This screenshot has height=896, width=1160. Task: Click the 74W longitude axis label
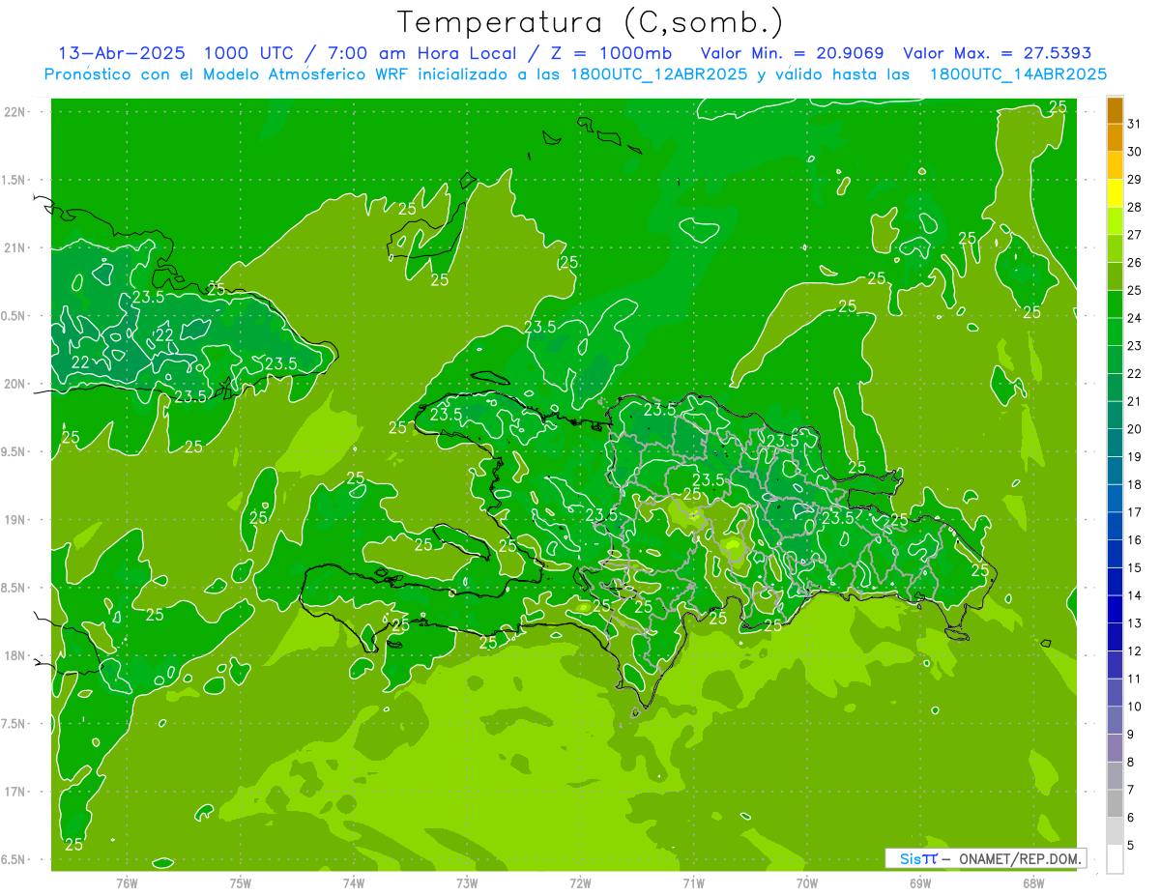pos(354,883)
